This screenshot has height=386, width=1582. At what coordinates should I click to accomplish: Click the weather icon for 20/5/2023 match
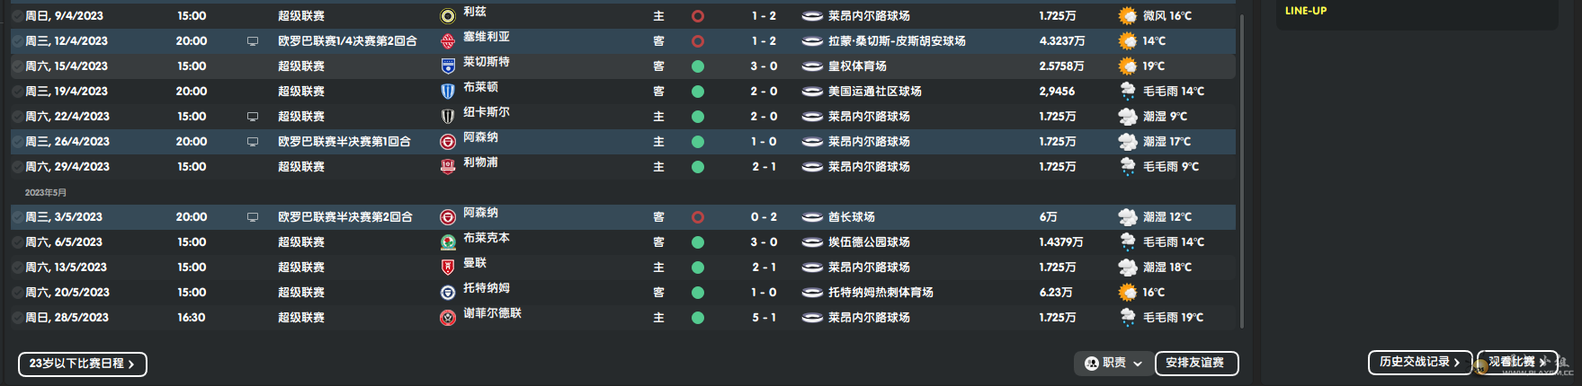[1127, 293]
